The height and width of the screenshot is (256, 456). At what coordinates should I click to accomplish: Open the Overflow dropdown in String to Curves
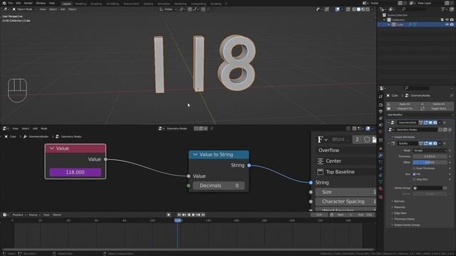point(346,150)
